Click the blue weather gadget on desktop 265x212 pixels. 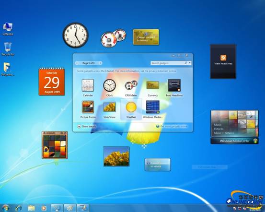(158, 165)
